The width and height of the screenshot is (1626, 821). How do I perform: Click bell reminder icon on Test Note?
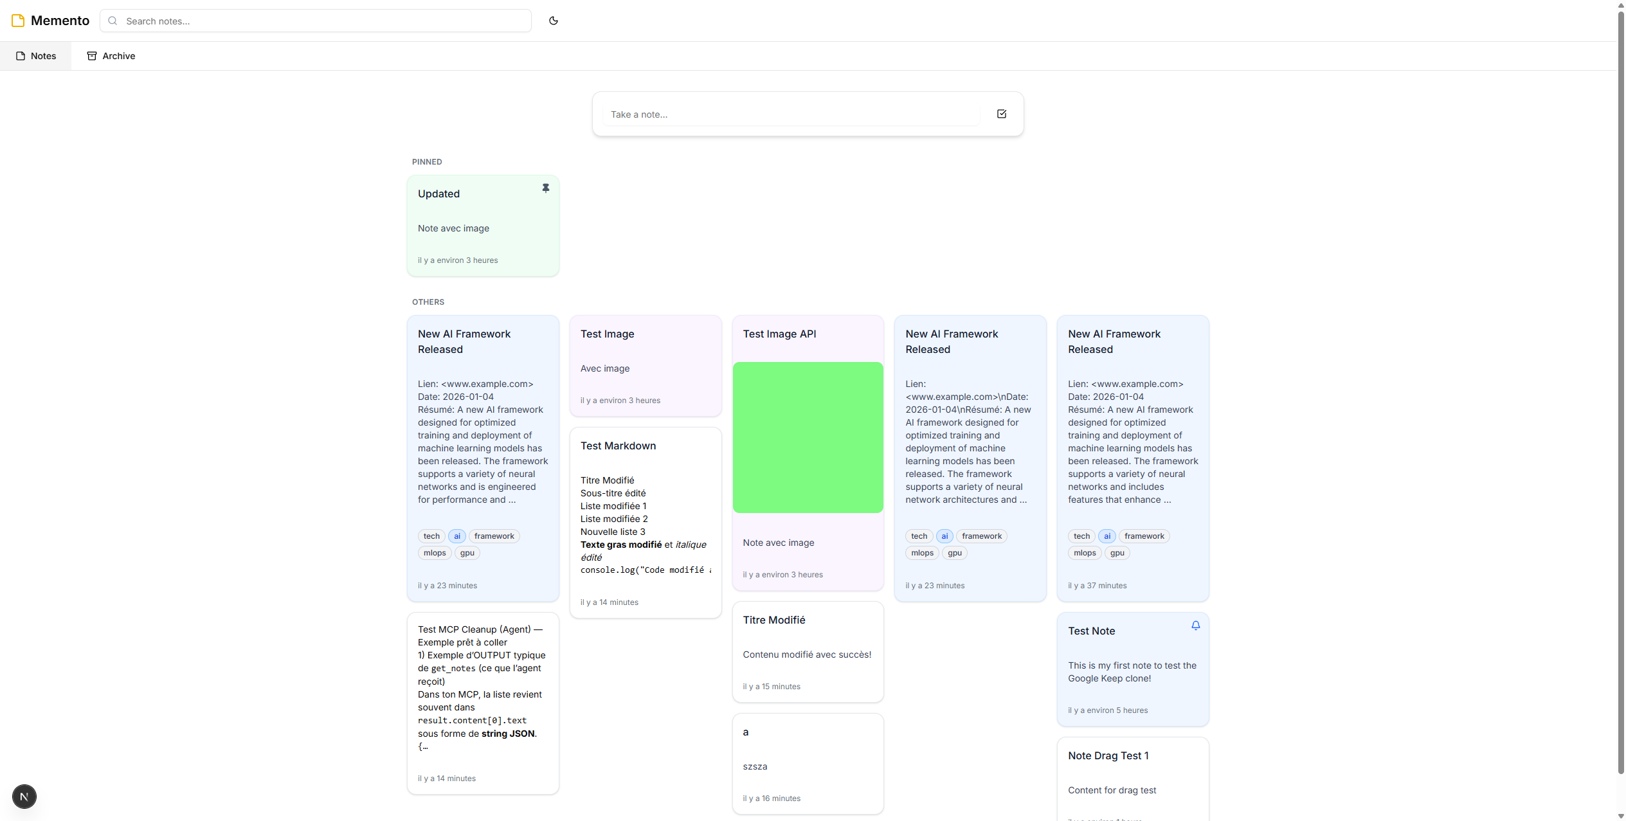pyautogui.click(x=1195, y=626)
